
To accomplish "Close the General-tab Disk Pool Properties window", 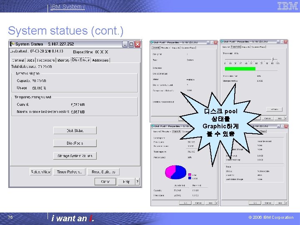I will point(216,42).
